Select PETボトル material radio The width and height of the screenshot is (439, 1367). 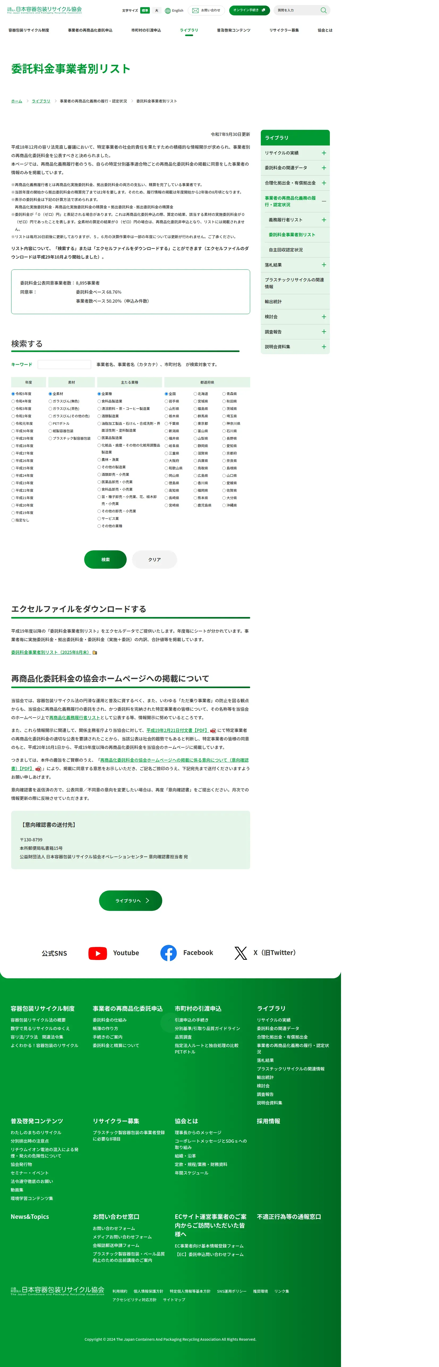[x=50, y=423]
